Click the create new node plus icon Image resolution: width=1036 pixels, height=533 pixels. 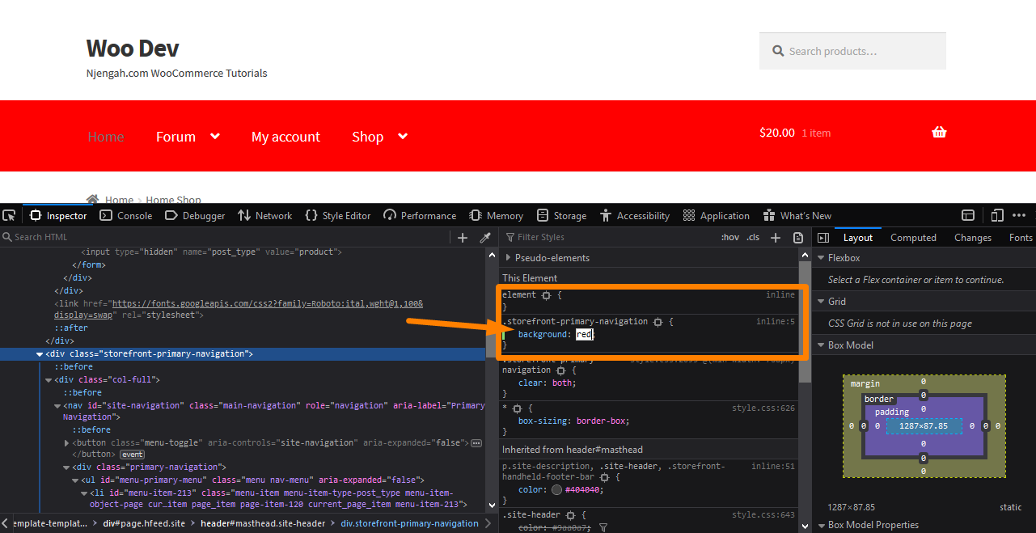coord(463,237)
